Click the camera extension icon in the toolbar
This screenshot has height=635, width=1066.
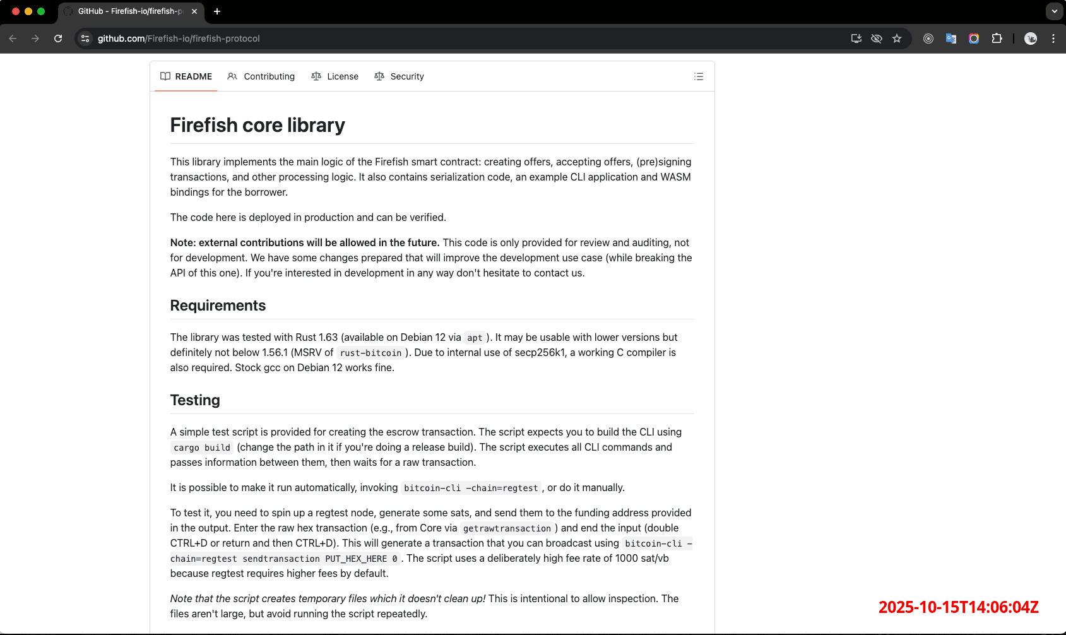[x=973, y=39]
